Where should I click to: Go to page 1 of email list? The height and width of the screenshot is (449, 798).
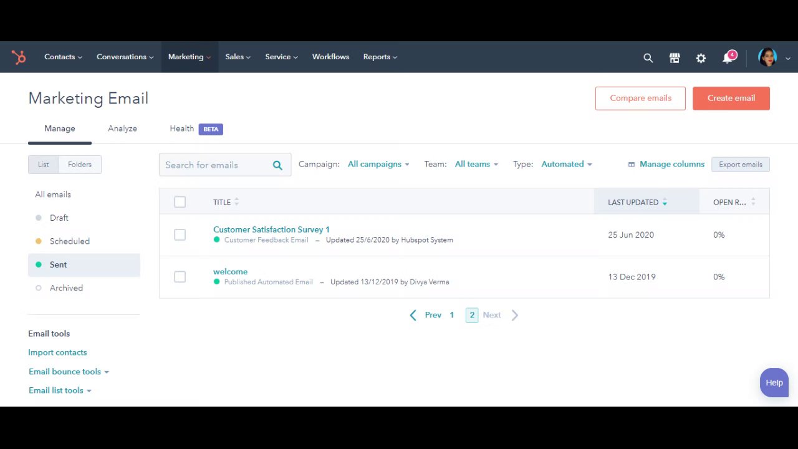click(452, 316)
